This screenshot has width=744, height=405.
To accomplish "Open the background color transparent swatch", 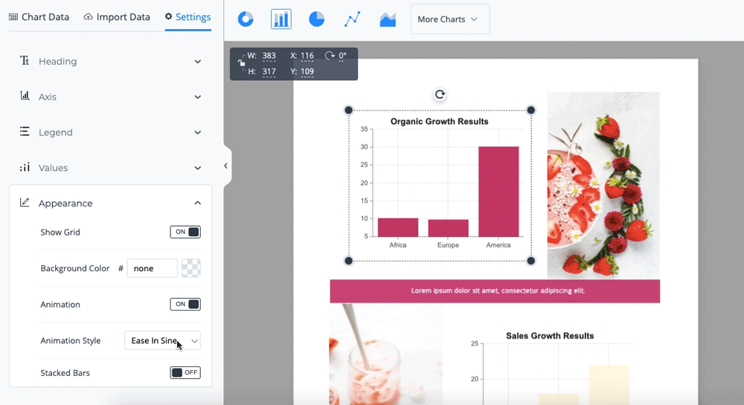I will point(191,268).
